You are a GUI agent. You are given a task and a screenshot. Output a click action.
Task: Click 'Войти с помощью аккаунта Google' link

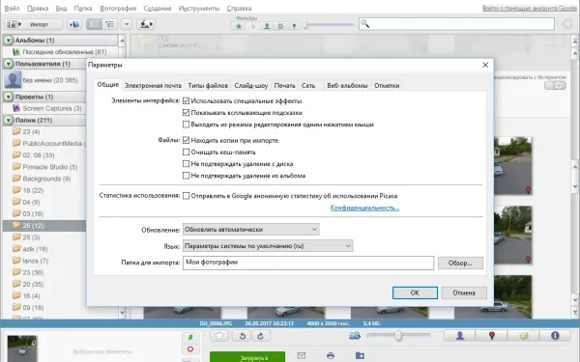[x=530, y=8]
